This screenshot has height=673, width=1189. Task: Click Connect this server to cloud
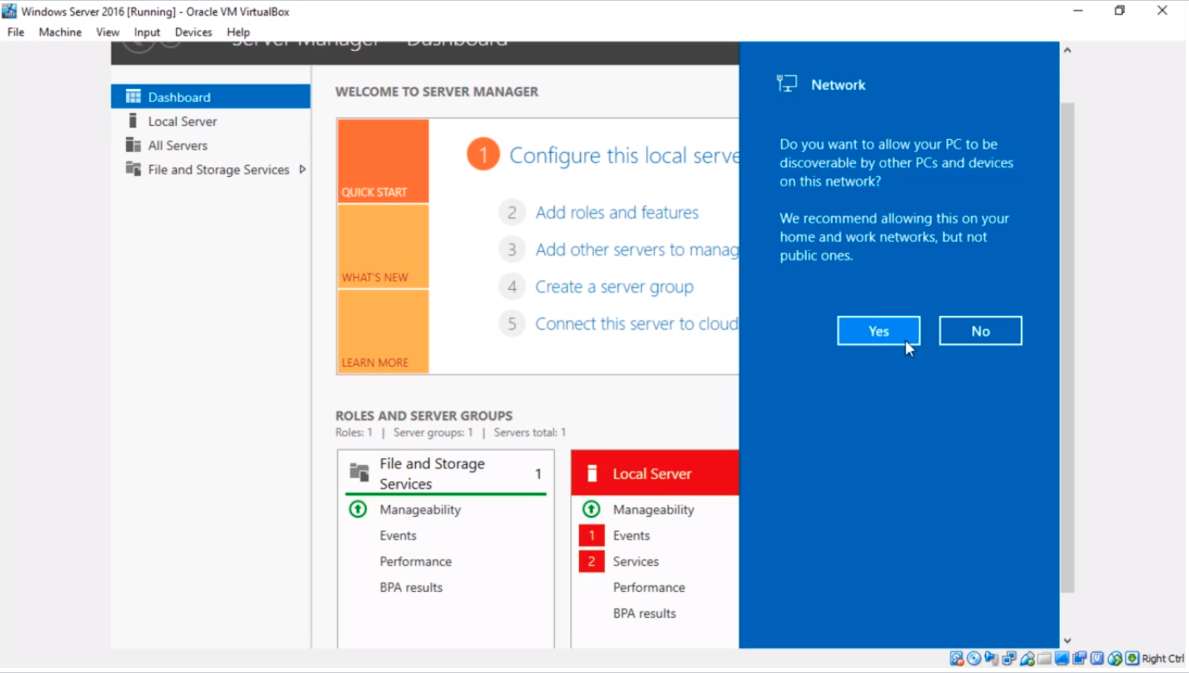tap(637, 324)
